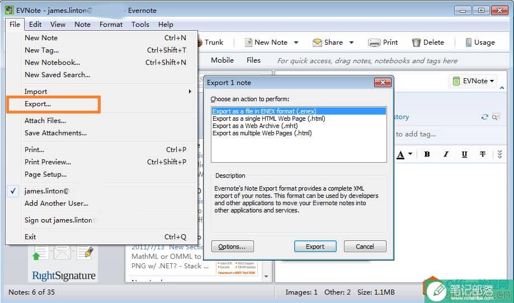
Task: Click the Export button in dialog
Action: point(315,247)
